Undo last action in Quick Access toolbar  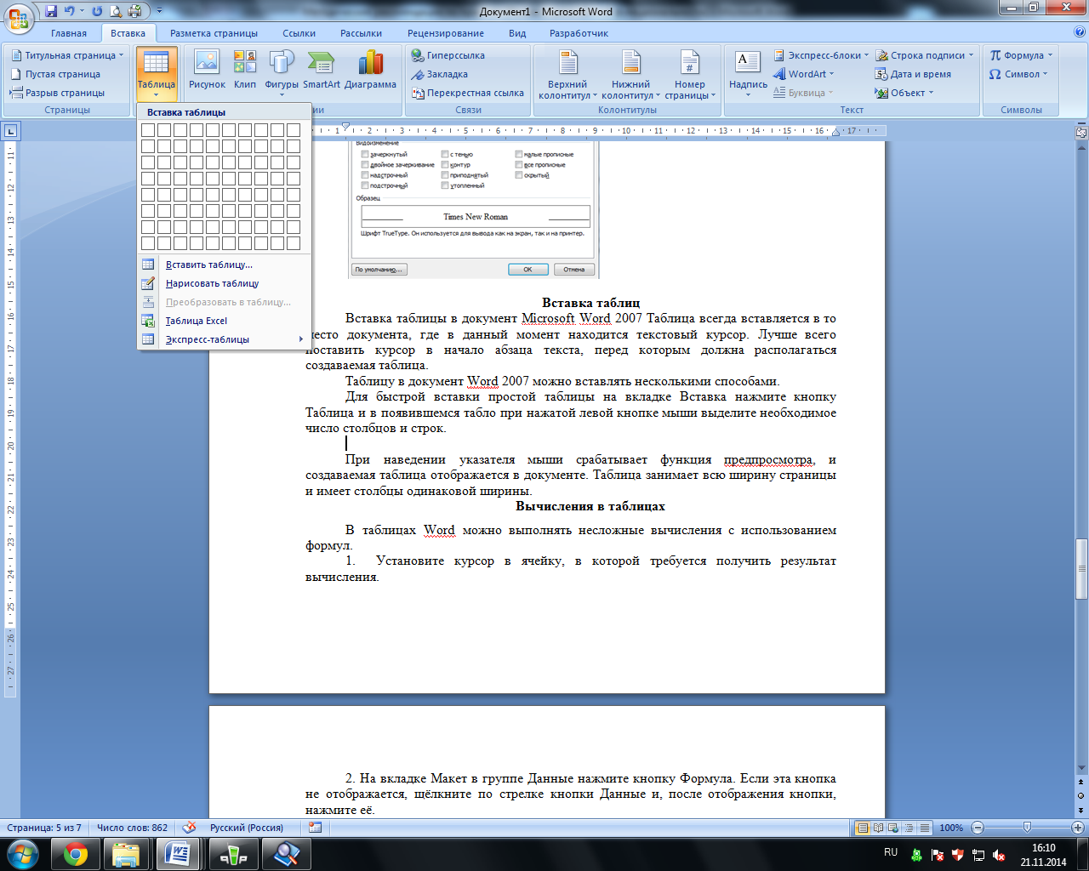click(x=70, y=11)
